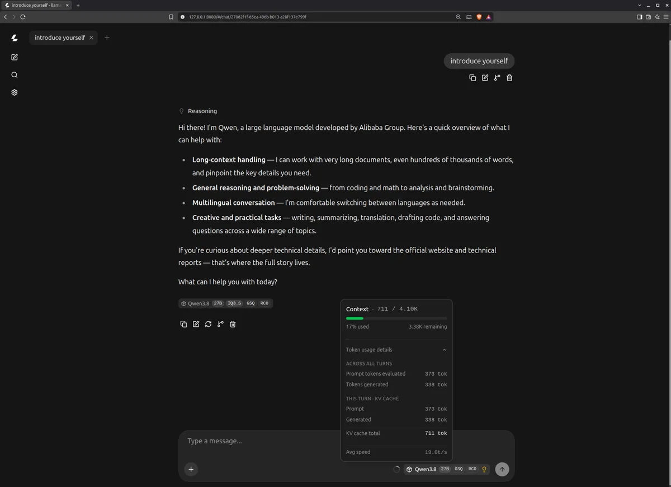
Task: Start a new chat from the sidebar
Action: [x=15, y=57]
